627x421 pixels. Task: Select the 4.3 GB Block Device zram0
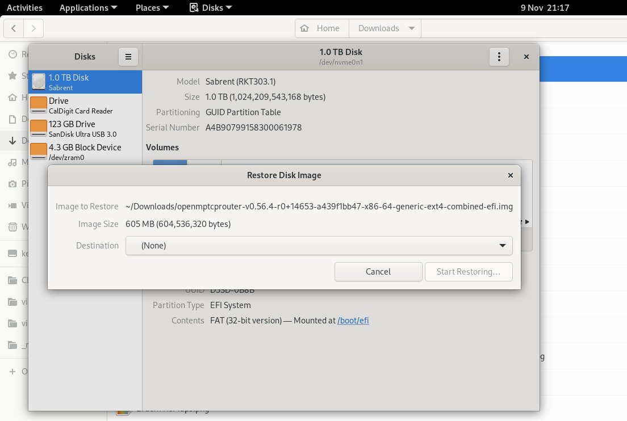click(x=85, y=152)
